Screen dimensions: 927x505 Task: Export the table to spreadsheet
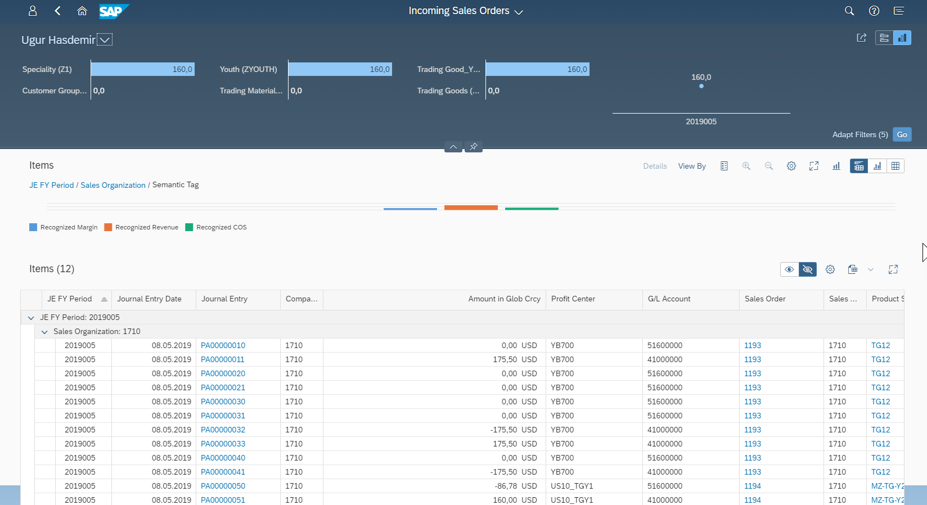[x=853, y=269]
